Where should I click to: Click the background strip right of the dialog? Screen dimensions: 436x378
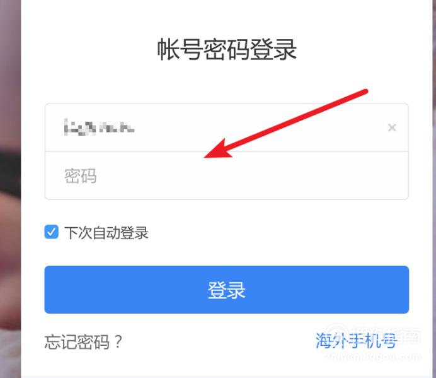pyautogui.click(x=434, y=189)
